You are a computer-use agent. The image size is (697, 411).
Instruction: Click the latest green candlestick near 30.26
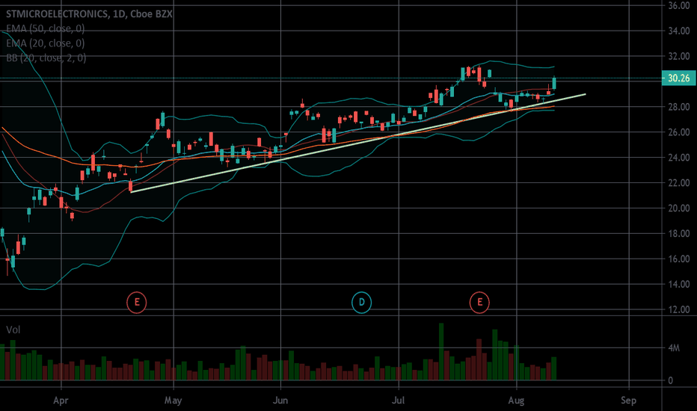click(554, 83)
